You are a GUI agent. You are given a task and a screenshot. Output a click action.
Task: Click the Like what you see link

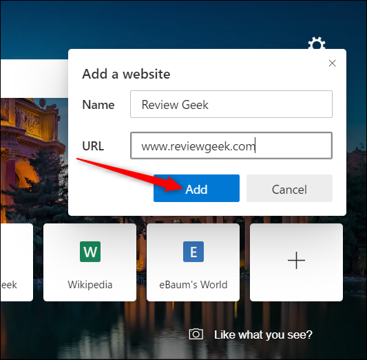(263, 334)
